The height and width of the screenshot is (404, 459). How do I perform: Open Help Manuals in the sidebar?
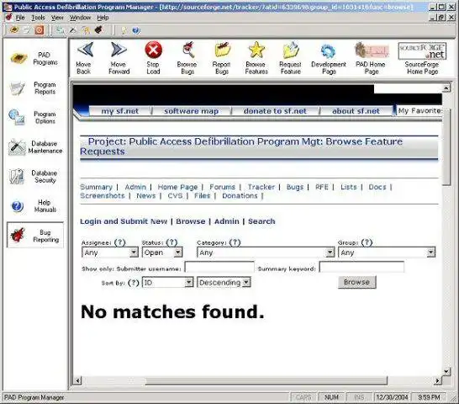34,206
